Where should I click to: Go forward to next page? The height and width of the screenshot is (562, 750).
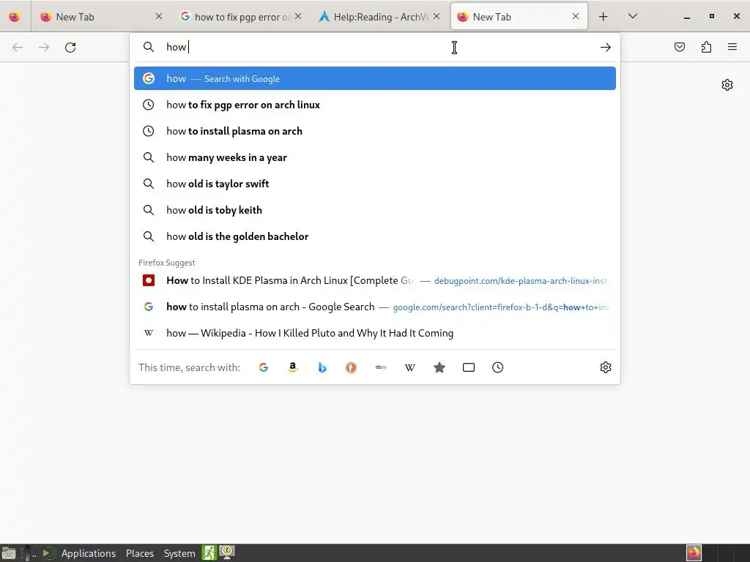pyautogui.click(x=44, y=48)
